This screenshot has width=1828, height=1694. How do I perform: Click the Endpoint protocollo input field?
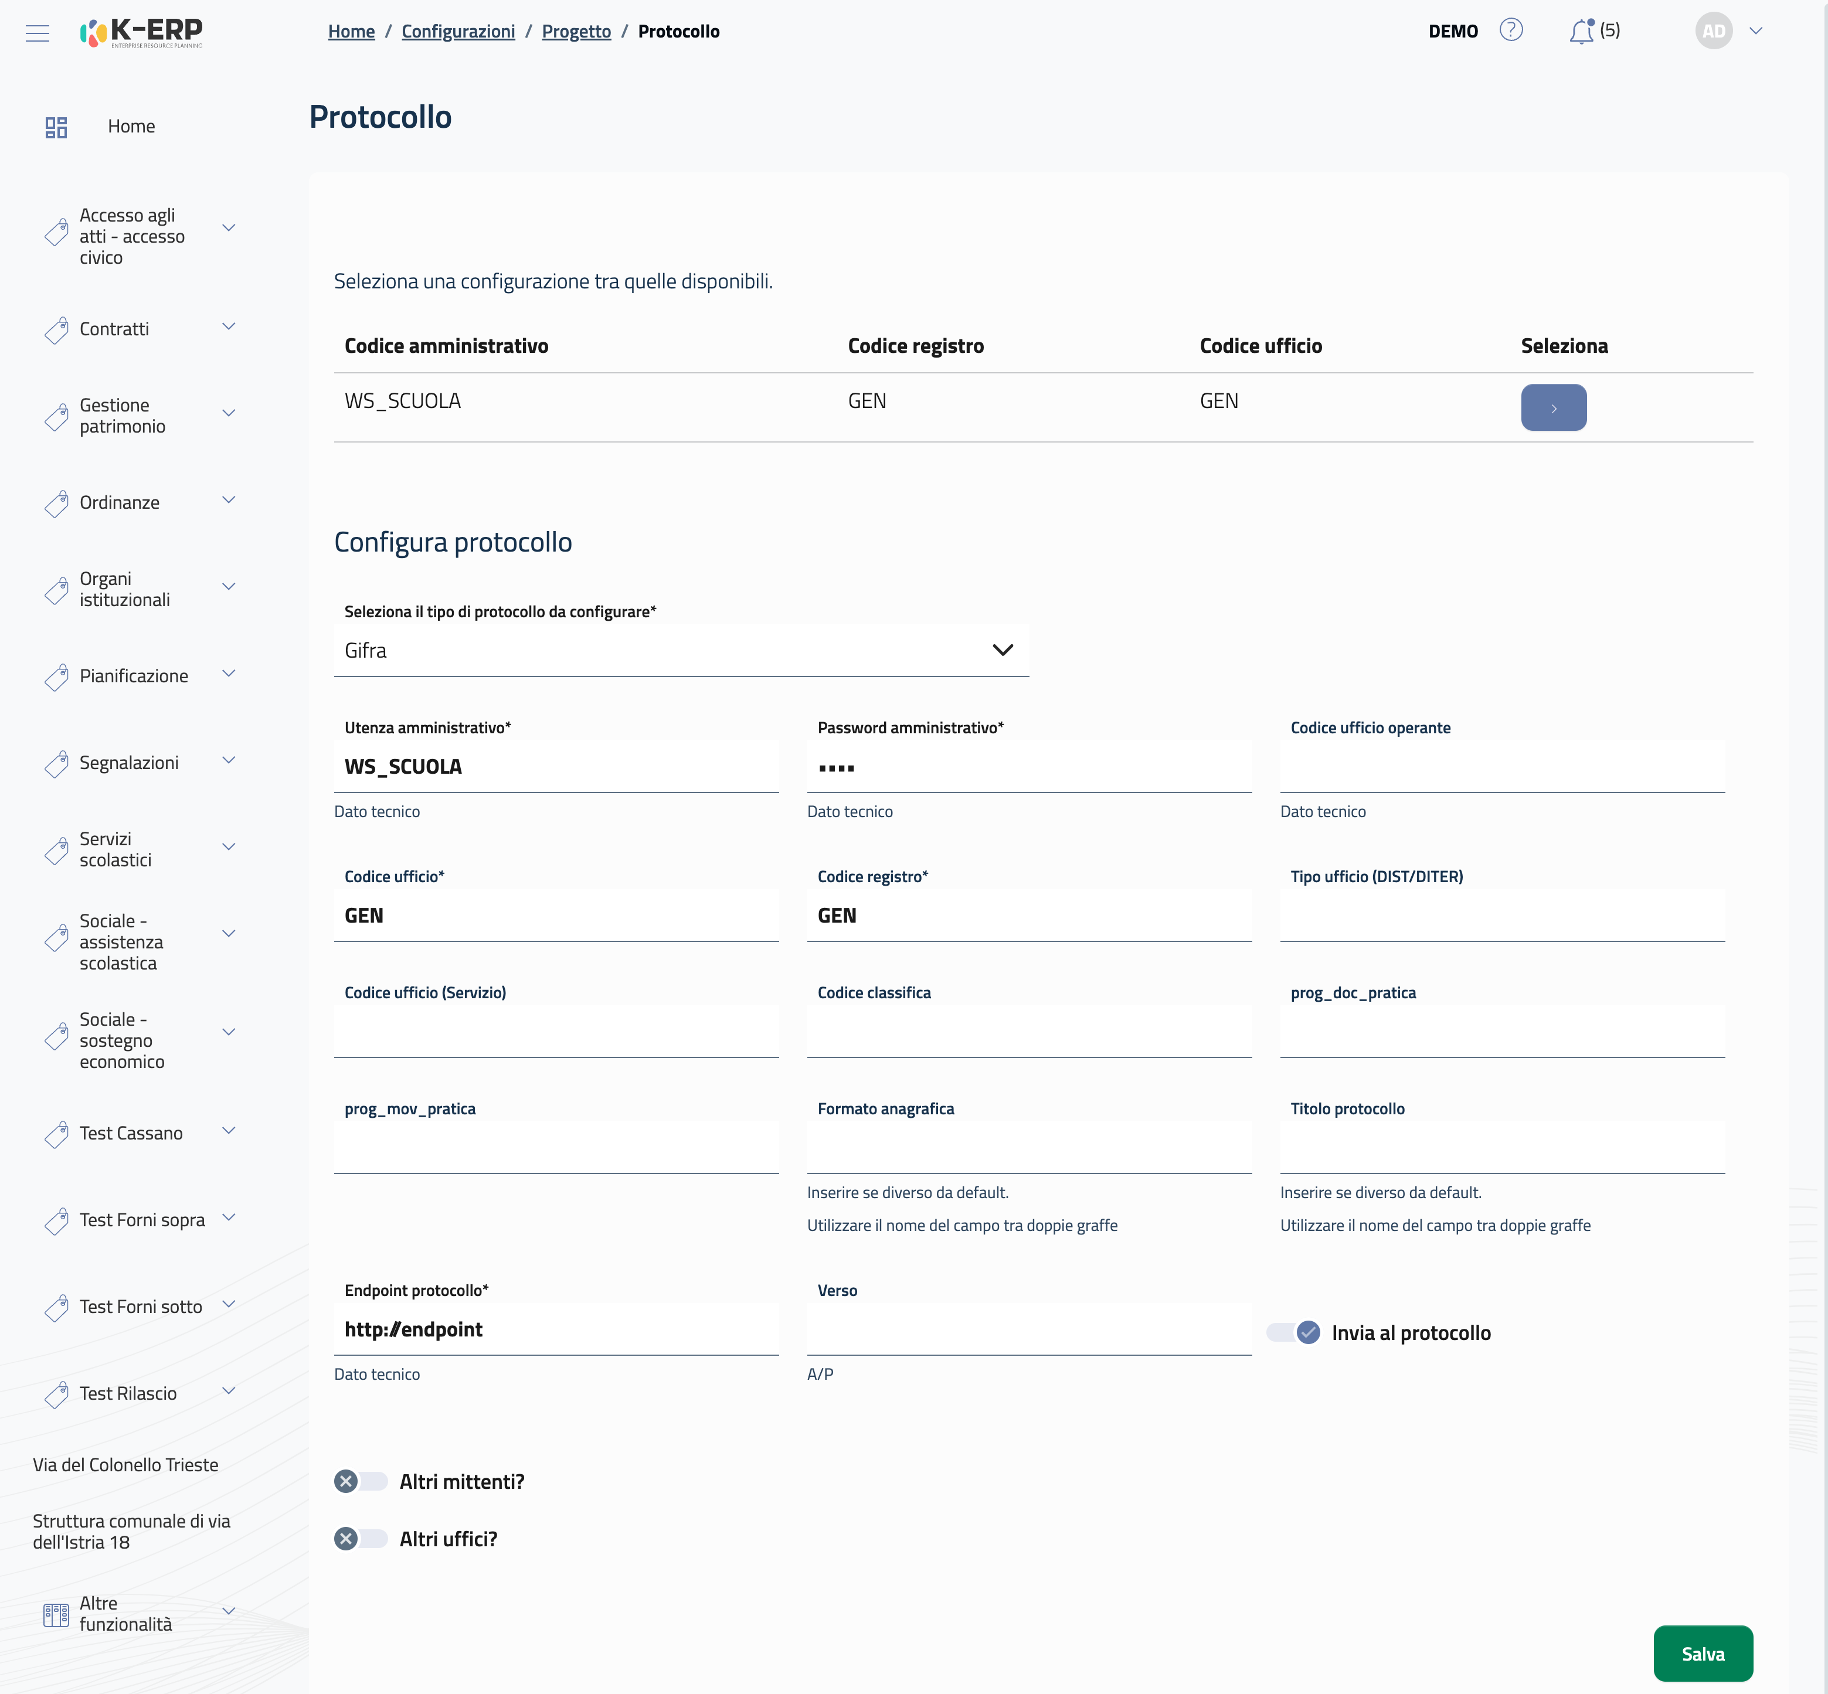click(x=556, y=1329)
